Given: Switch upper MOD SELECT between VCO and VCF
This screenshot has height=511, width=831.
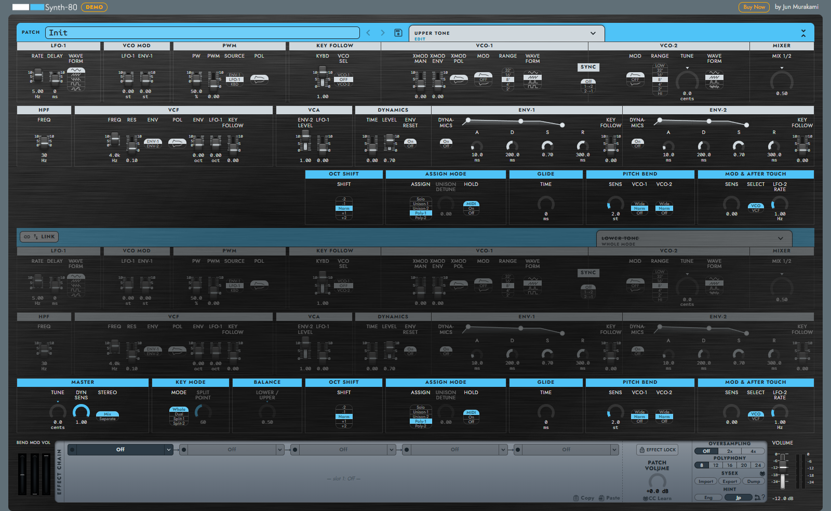Looking at the screenshot, I should coord(756,208).
